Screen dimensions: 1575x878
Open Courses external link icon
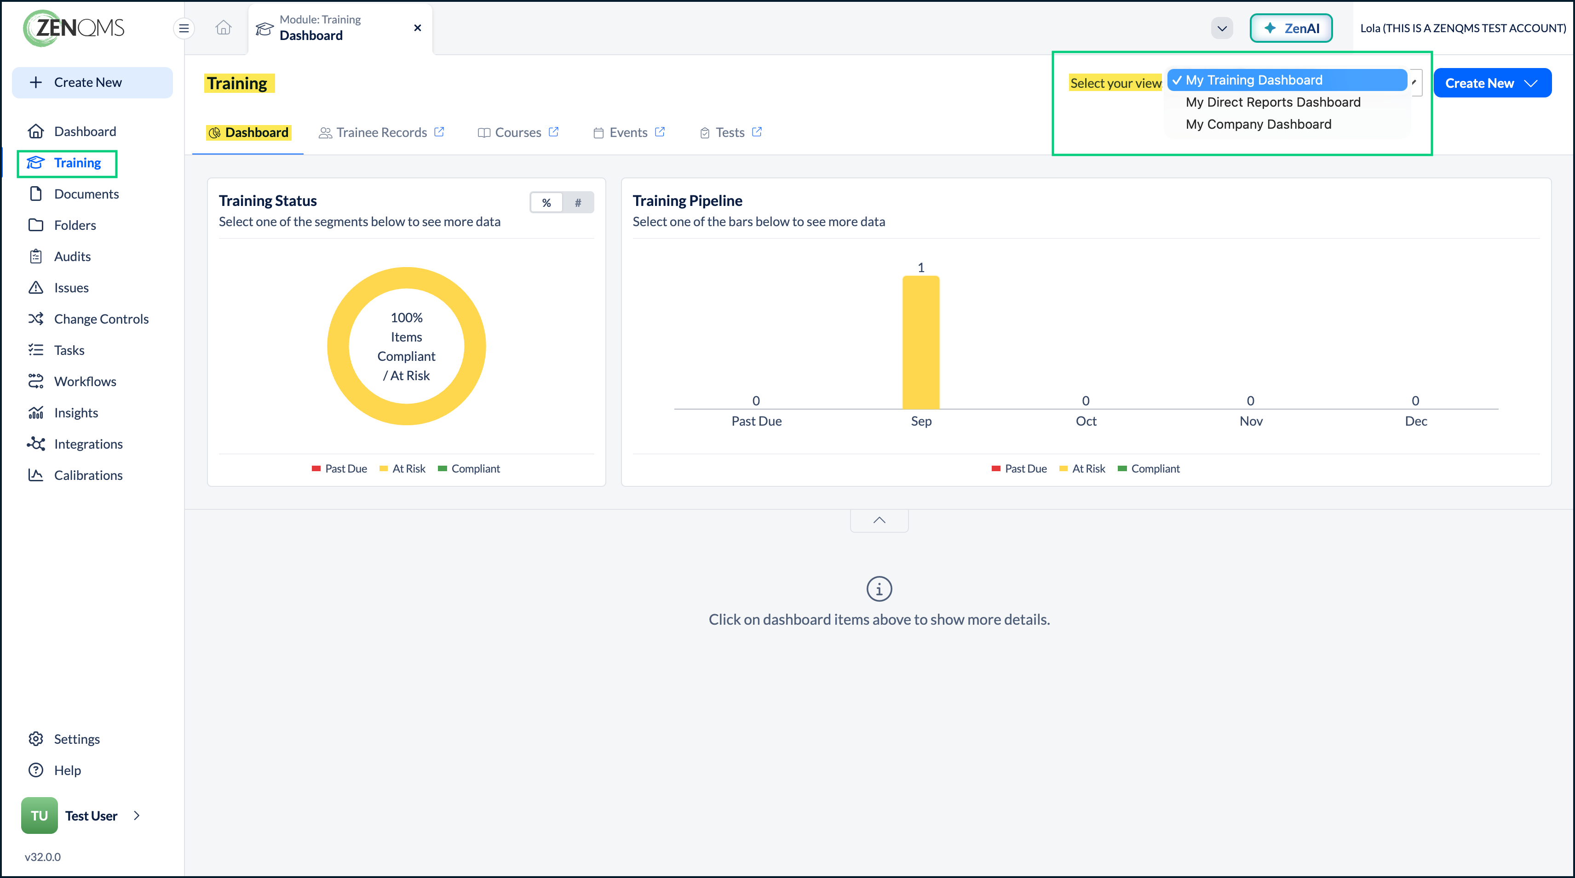[x=553, y=131]
